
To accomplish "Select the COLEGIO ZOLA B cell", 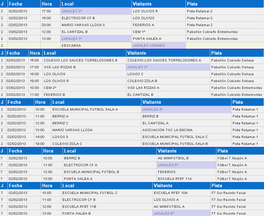I will click(x=168, y=81).
